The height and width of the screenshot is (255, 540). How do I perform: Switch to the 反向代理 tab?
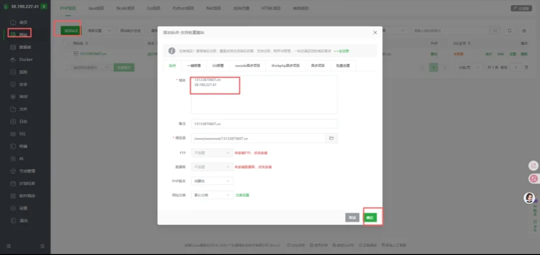coord(241,8)
